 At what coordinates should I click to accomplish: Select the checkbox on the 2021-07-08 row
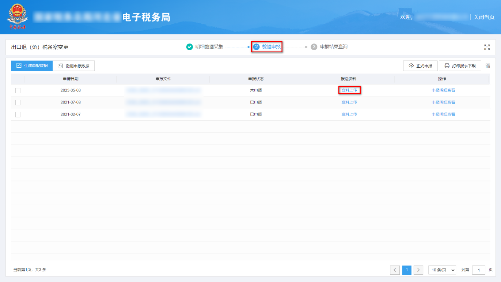(18, 102)
